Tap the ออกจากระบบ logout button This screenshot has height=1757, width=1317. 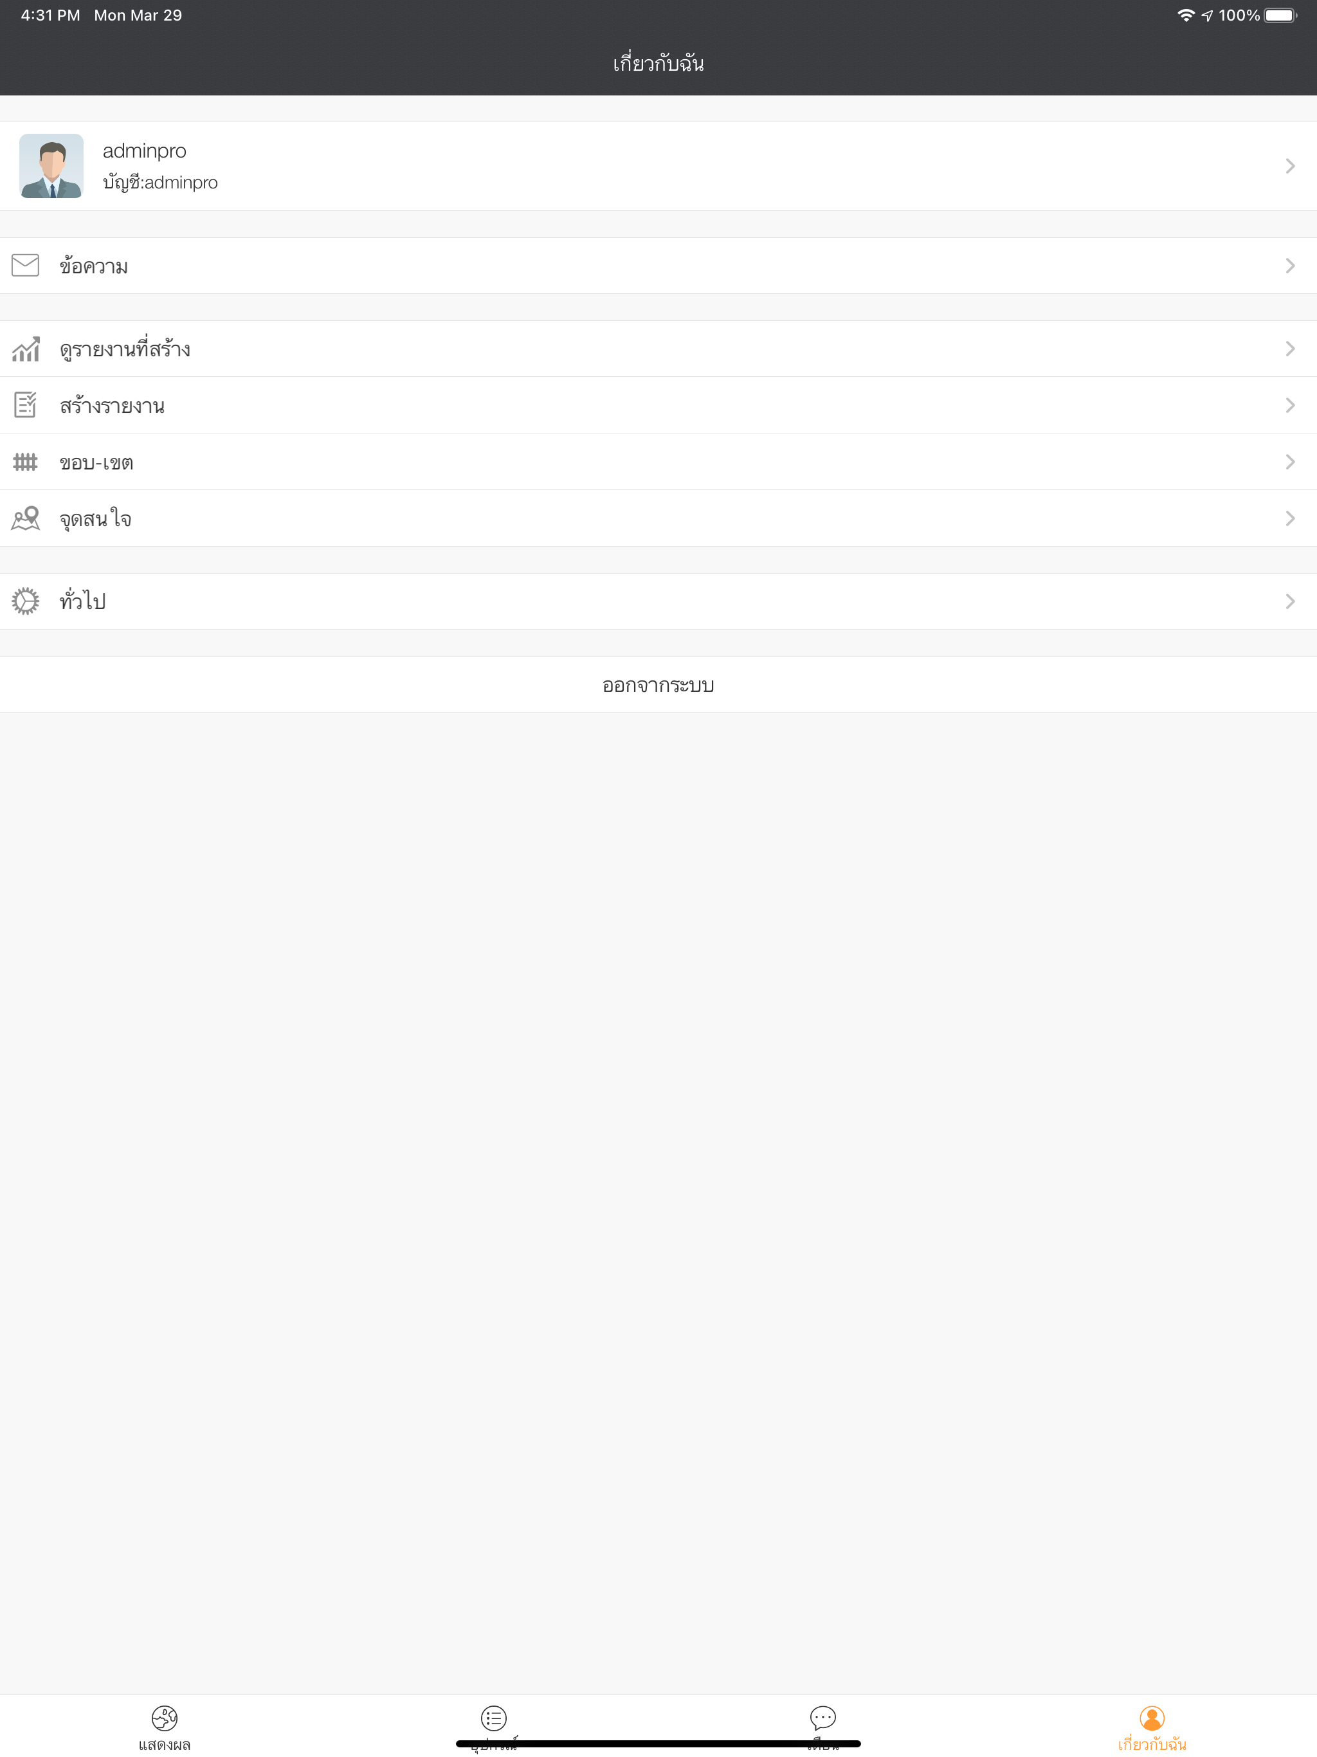658,684
